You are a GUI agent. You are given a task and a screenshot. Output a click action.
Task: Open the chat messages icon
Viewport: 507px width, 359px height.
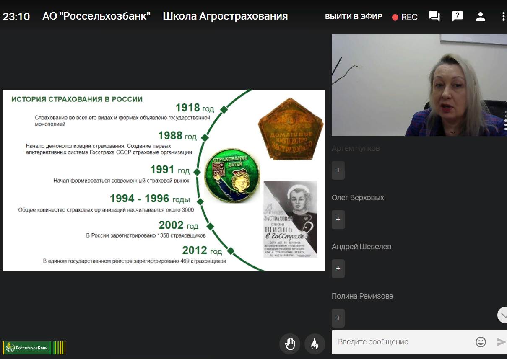[434, 16]
